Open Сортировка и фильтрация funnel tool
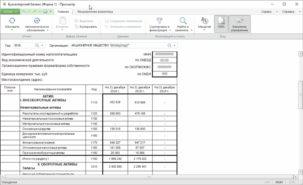The width and height of the screenshot is (303, 185). (159, 21)
